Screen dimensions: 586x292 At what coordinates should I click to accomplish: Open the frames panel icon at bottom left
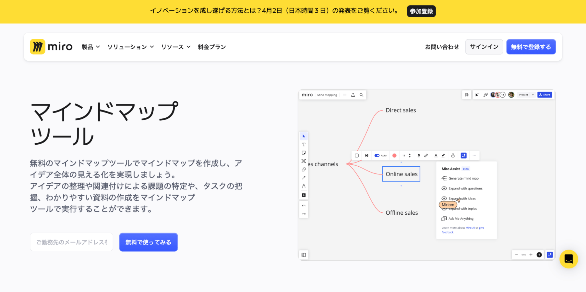click(x=304, y=255)
